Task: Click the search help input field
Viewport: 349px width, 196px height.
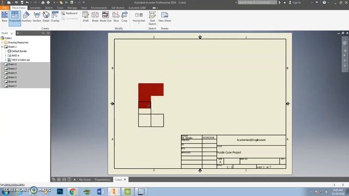Action: (257, 2)
